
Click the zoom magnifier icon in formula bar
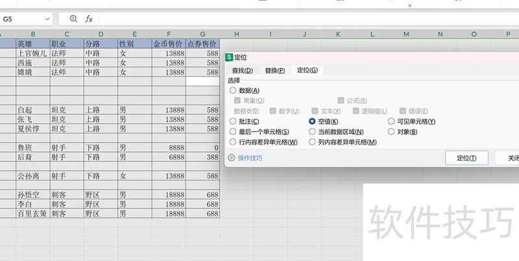click(x=73, y=19)
